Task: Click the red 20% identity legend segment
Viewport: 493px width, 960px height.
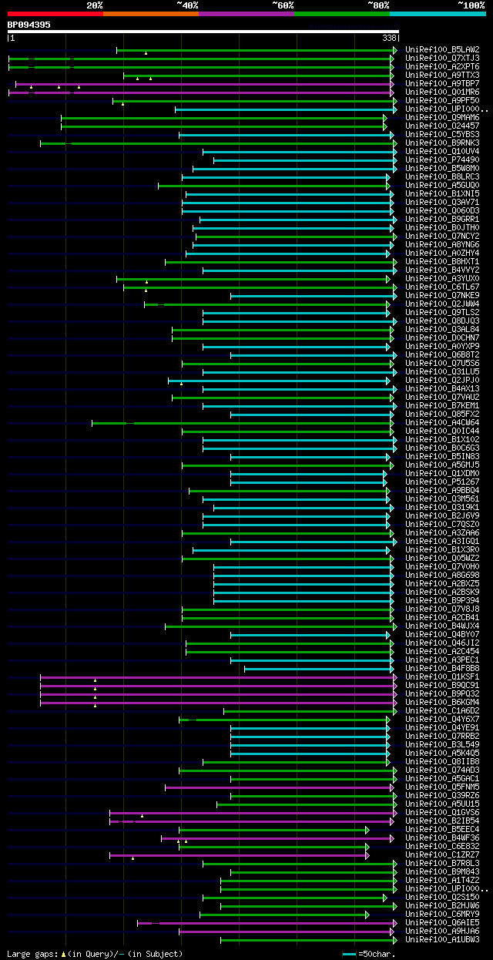Action: (x=55, y=14)
